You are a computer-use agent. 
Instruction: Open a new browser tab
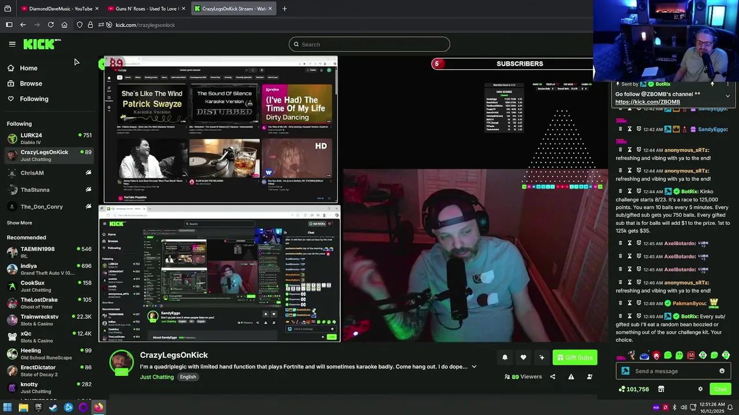pyautogui.click(x=284, y=9)
